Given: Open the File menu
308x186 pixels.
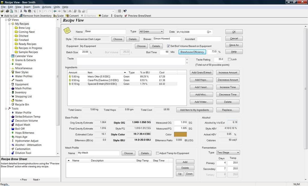Looking at the screenshot, I should 3,7.
